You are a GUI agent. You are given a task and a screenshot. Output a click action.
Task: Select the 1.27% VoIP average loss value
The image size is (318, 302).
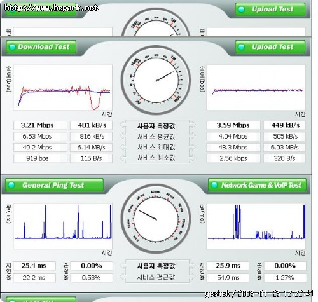tap(285, 278)
